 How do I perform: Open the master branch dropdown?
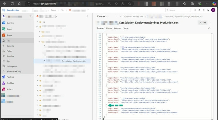(x=102, y=16)
